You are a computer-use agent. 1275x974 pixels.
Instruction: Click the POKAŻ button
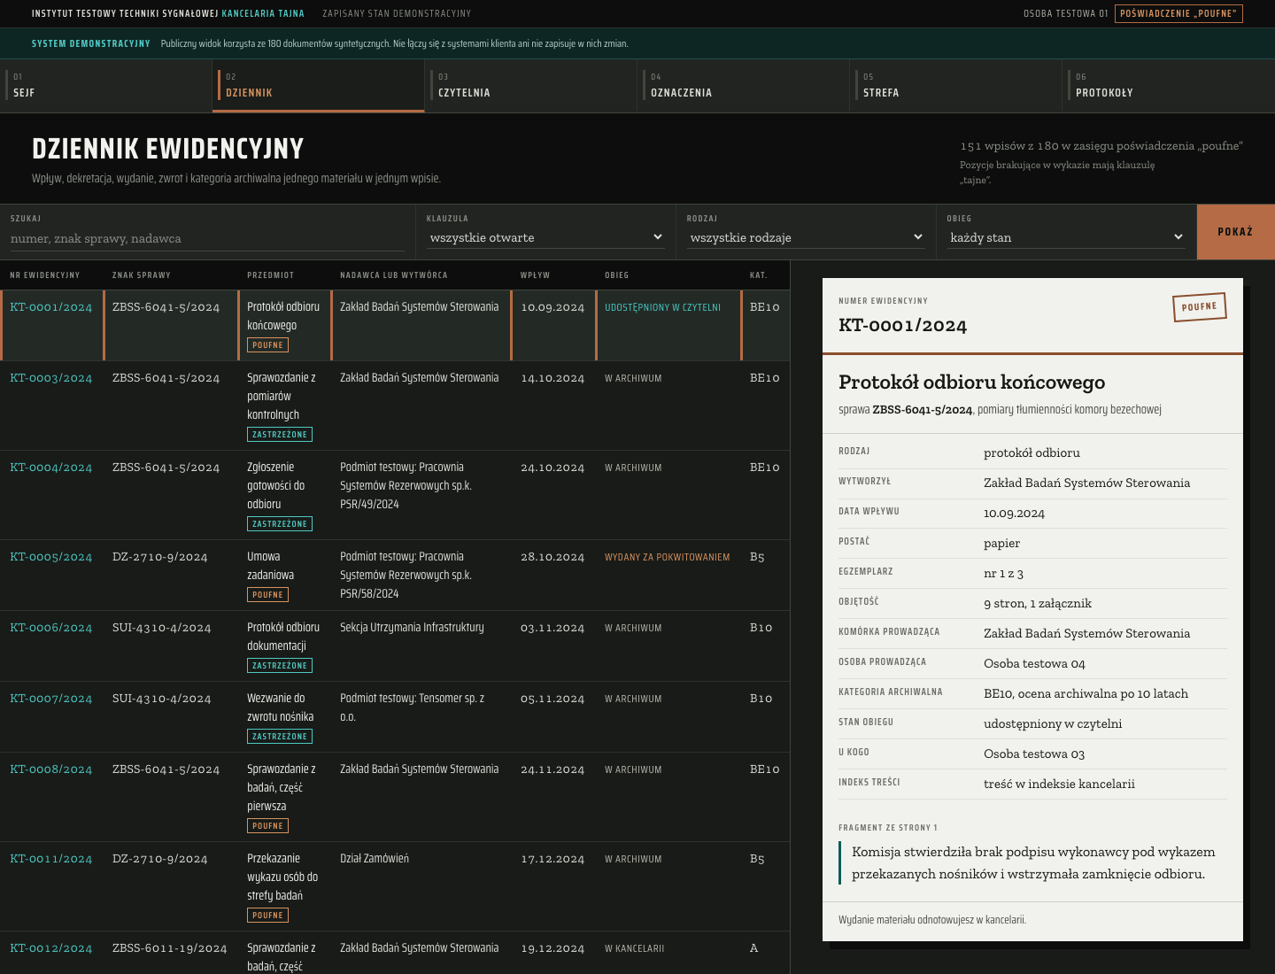[1235, 232]
